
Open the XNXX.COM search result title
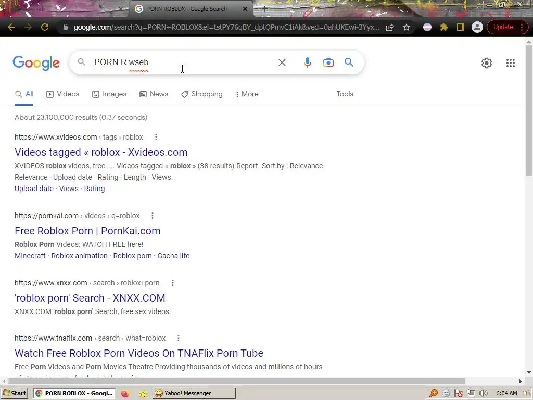[90, 298]
